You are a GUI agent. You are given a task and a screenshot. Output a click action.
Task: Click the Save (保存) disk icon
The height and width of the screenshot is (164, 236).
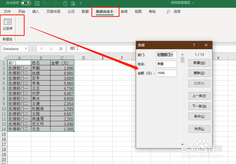coord(37,3)
